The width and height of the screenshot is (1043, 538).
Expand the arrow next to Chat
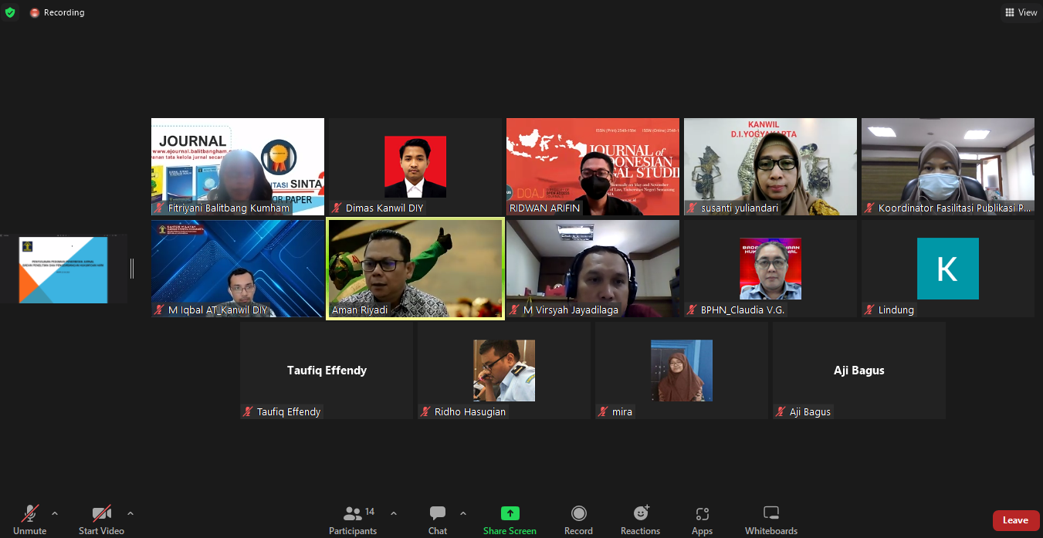coord(463,513)
